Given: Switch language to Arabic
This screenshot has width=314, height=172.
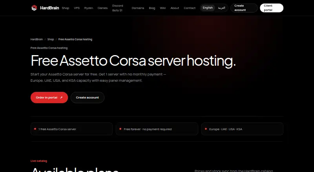Looking at the screenshot, I should (221, 8).
